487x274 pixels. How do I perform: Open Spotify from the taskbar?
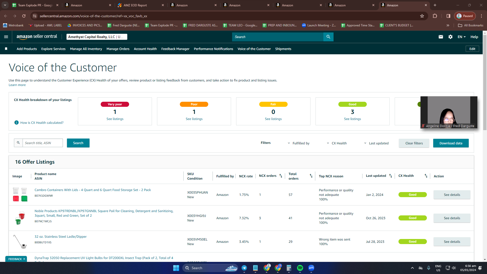click(300, 268)
